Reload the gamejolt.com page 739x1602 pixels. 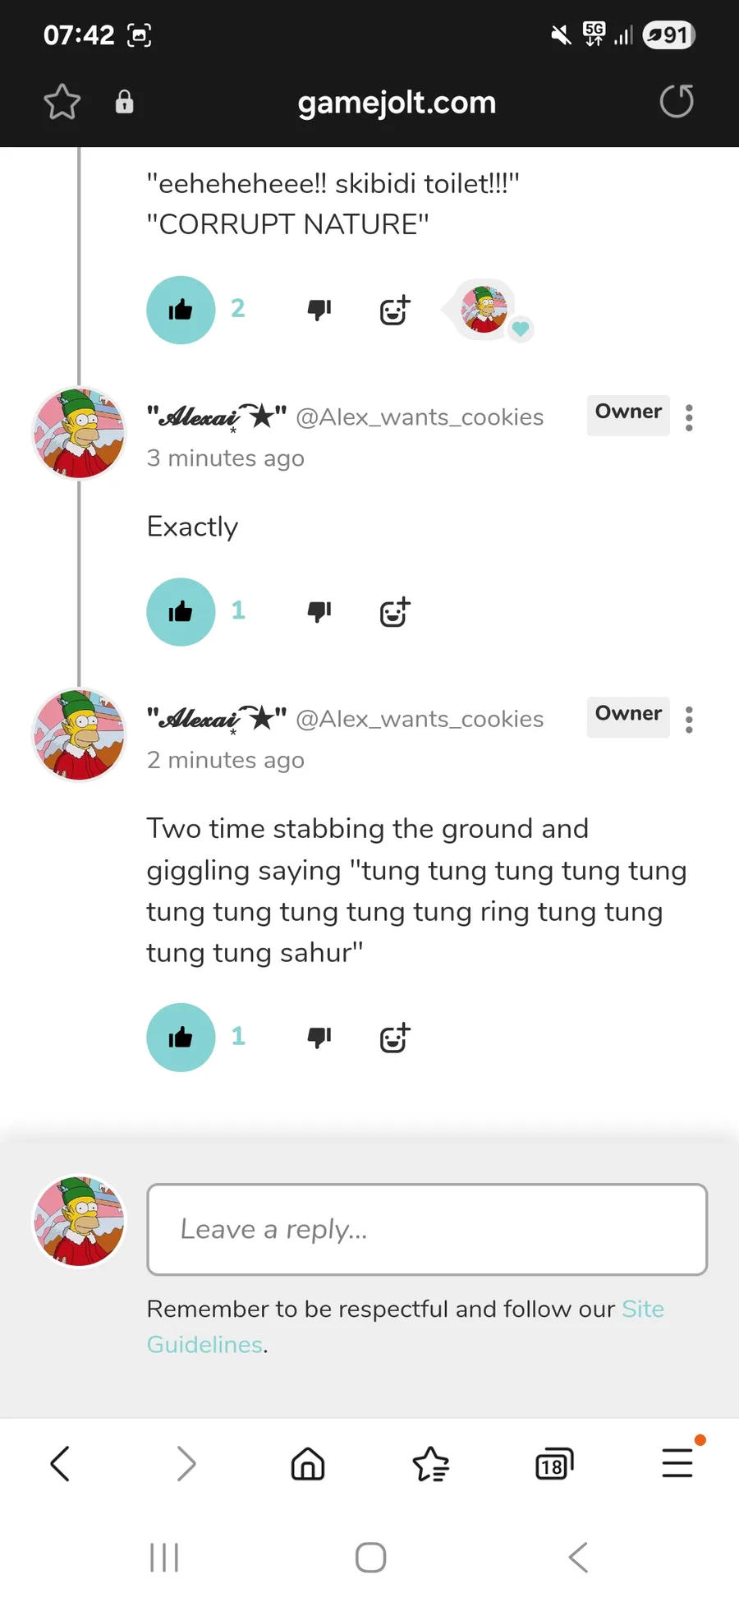[677, 102]
